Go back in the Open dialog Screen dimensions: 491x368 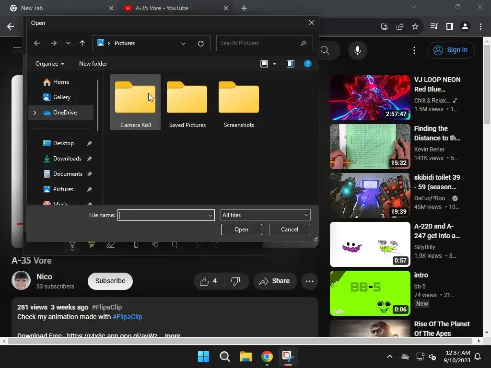coord(37,43)
